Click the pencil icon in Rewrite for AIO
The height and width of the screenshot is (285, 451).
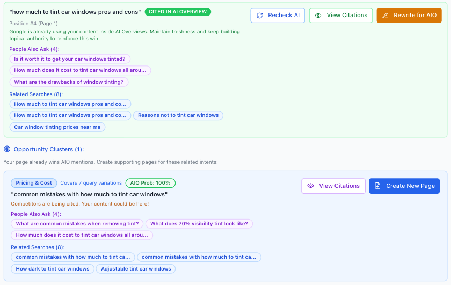click(x=385, y=16)
